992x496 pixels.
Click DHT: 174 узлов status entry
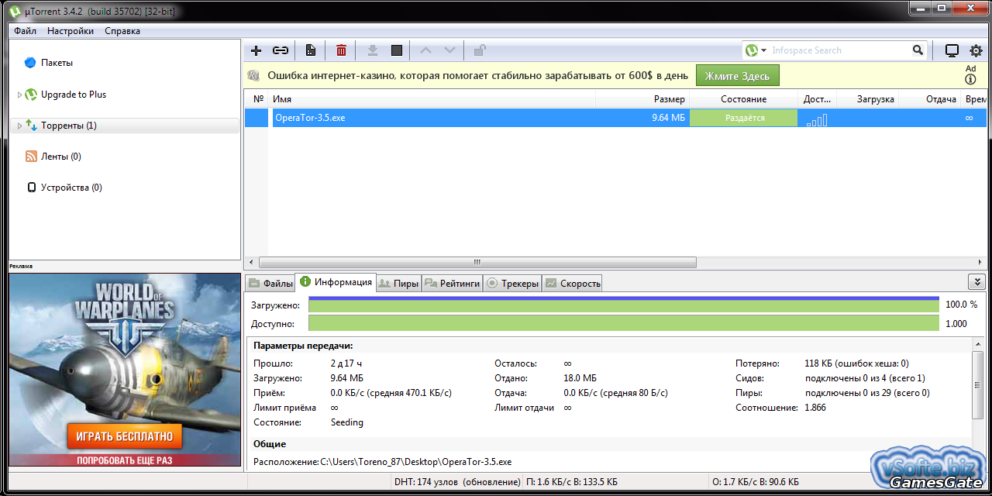pyautogui.click(x=458, y=482)
